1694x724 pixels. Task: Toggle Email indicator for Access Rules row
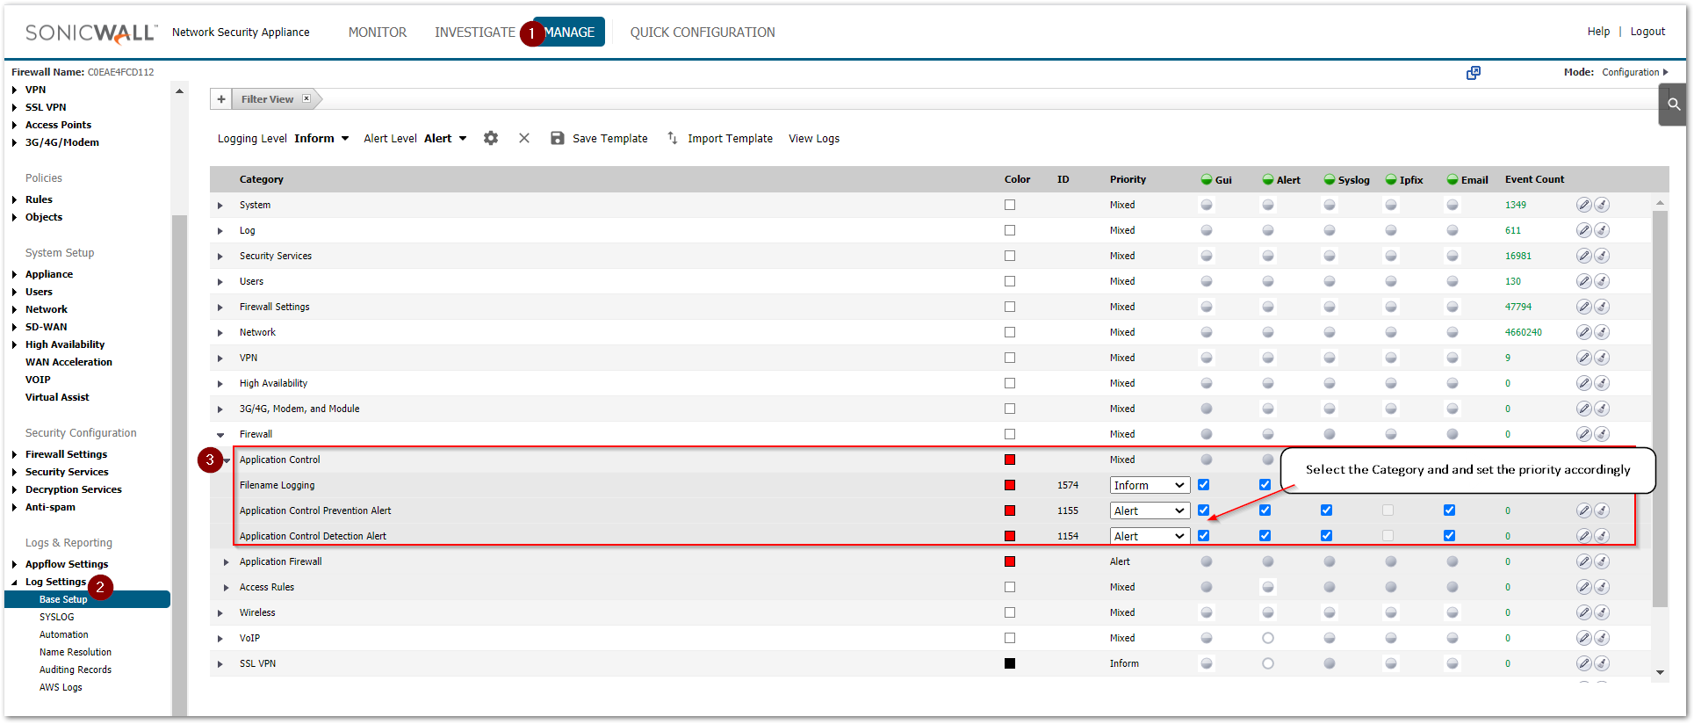[x=1453, y=587]
